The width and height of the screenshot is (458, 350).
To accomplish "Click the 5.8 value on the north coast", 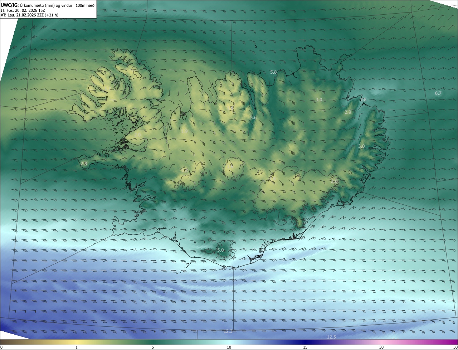I will [x=273, y=72].
